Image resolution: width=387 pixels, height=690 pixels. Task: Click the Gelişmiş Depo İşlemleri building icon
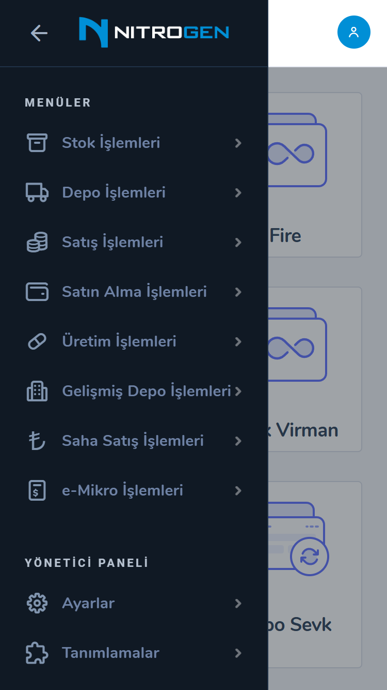point(37,391)
